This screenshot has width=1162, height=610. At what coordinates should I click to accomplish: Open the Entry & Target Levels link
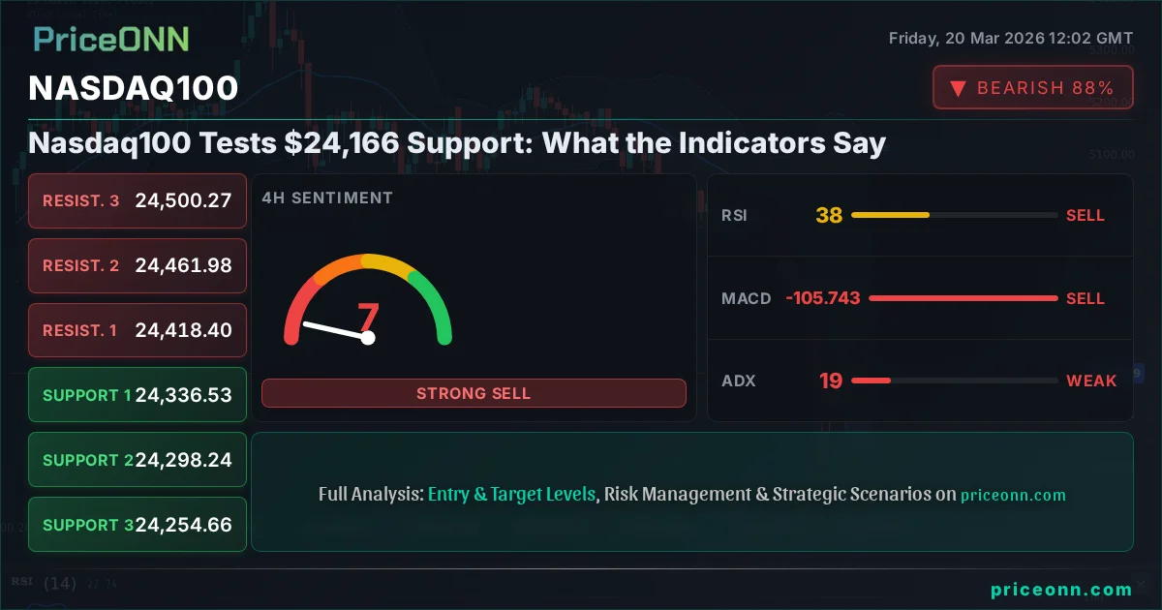[x=511, y=494]
